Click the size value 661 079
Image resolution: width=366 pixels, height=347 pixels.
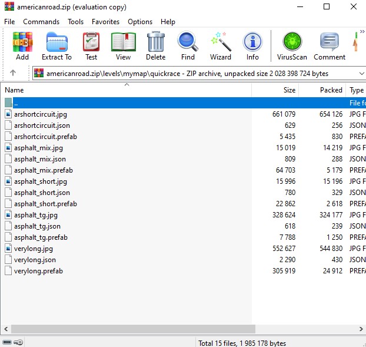click(x=284, y=114)
